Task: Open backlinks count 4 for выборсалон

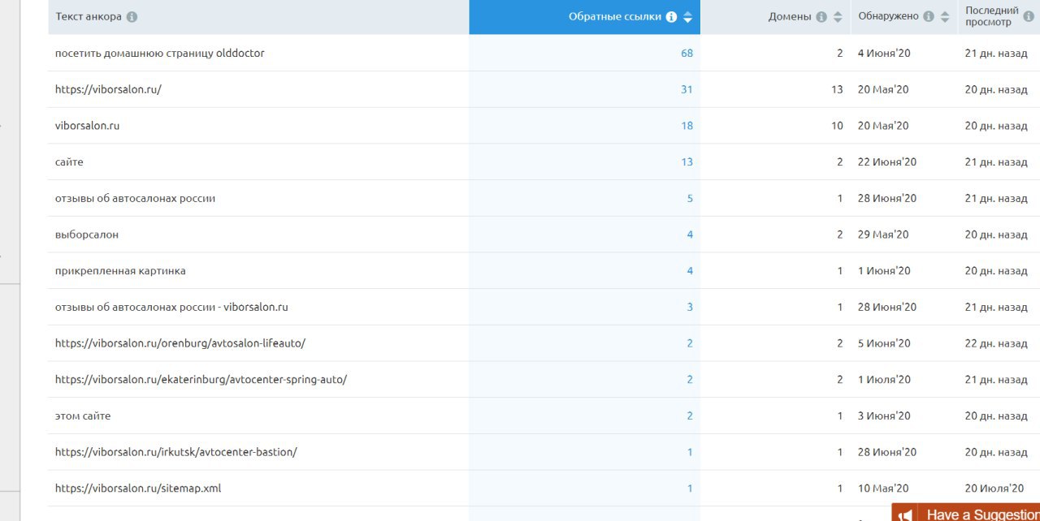Action: (x=690, y=235)
